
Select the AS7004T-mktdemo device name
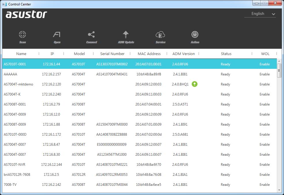tap(18, 84)
